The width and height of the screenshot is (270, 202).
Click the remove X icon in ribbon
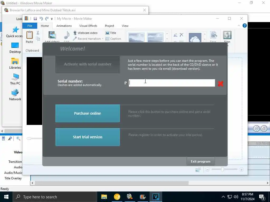click(x=181, y=35)
